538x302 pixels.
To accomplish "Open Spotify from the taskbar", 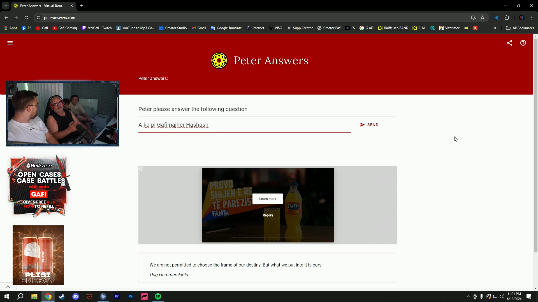I will 158,296.
